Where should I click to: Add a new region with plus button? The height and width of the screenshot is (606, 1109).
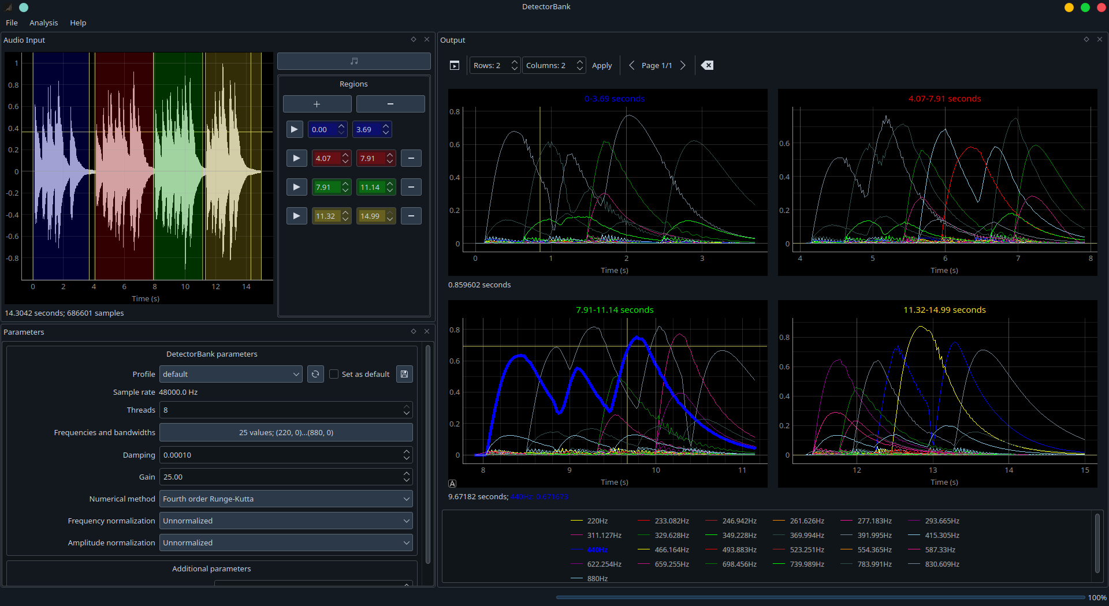pyautogui.click(x=317, y=104)
